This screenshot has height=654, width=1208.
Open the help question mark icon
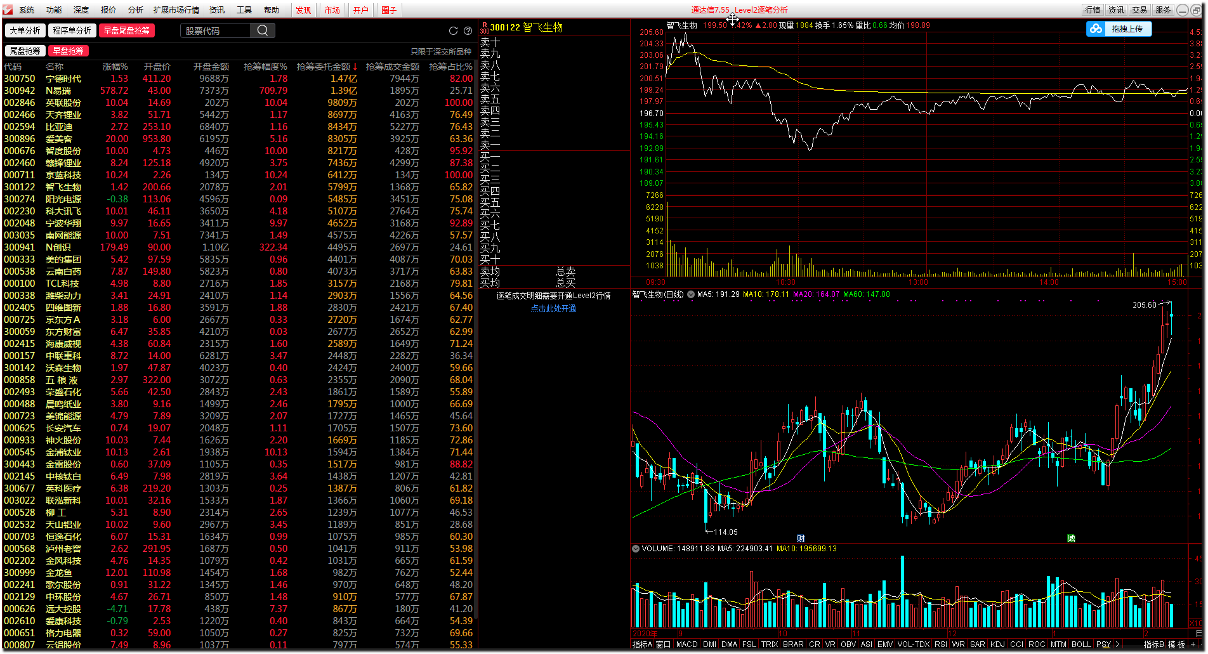[468, 30]
